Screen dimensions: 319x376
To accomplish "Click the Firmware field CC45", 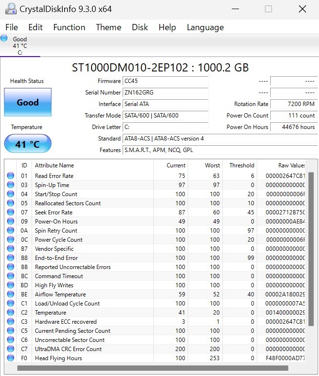I will pos(166,81).
